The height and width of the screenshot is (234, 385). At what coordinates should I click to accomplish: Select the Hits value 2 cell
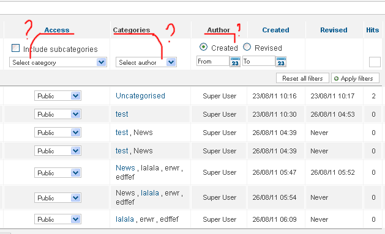[373, 96]
